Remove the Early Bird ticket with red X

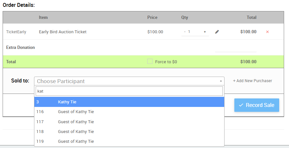tap(267, 32)
